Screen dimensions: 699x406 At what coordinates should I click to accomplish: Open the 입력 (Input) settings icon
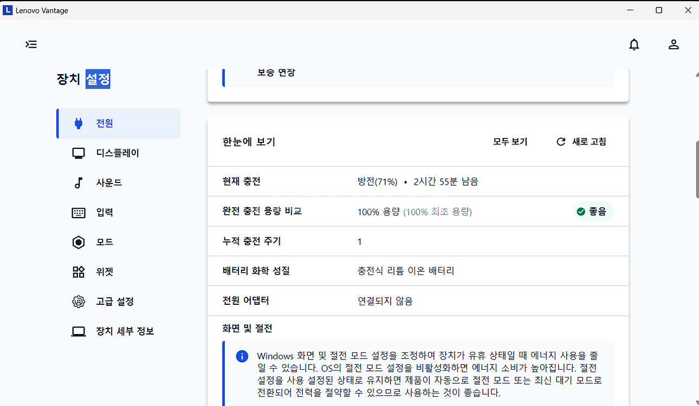[x=79, y=212]
